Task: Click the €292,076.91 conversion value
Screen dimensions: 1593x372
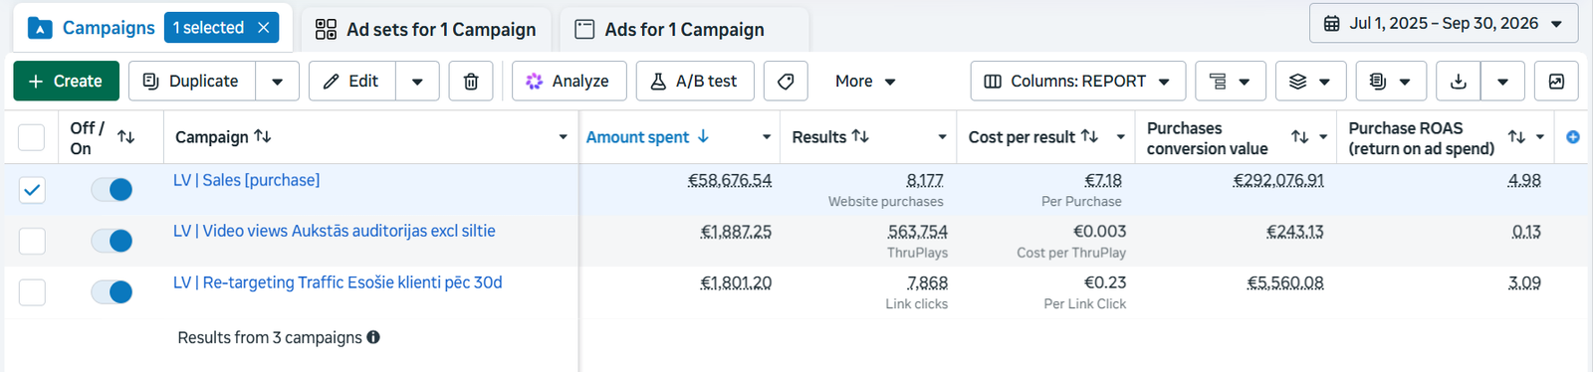Action: pyautogui.click(x=1278, y=180)
